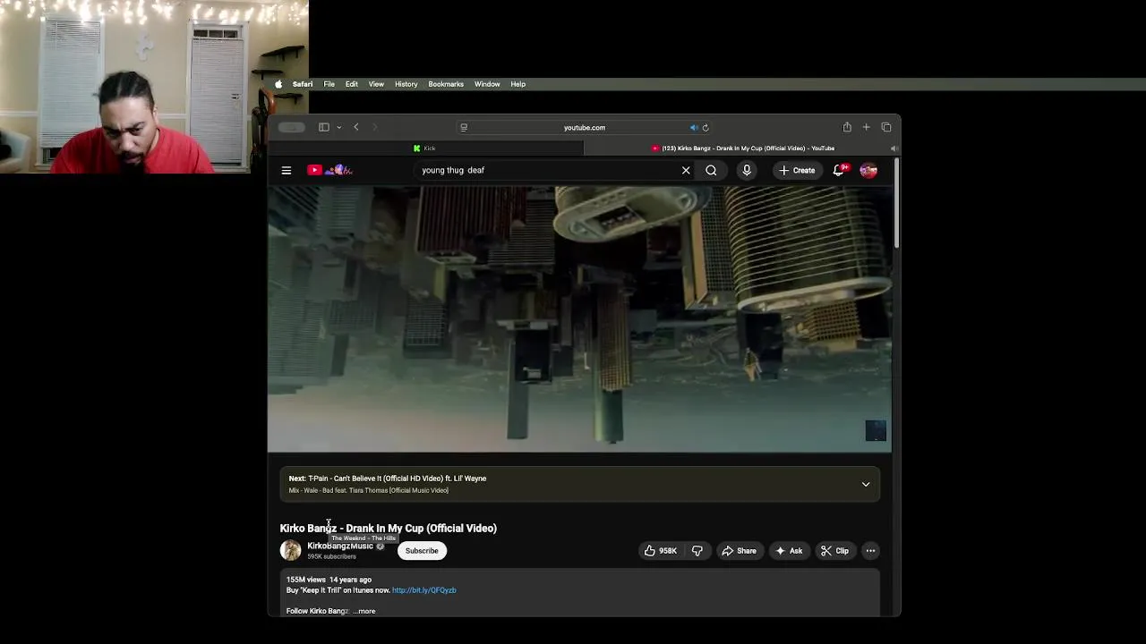The image size is (1146, 644).
Task: Click the youtube.com address bar
Action: [x=585, y=127]
